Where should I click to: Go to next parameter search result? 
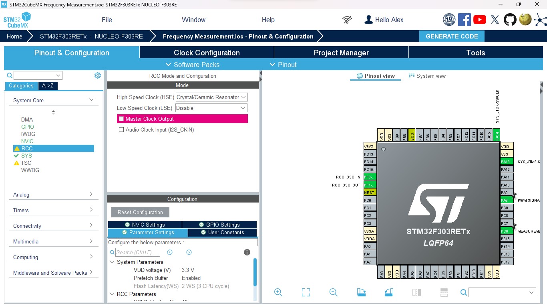point(189,252)
